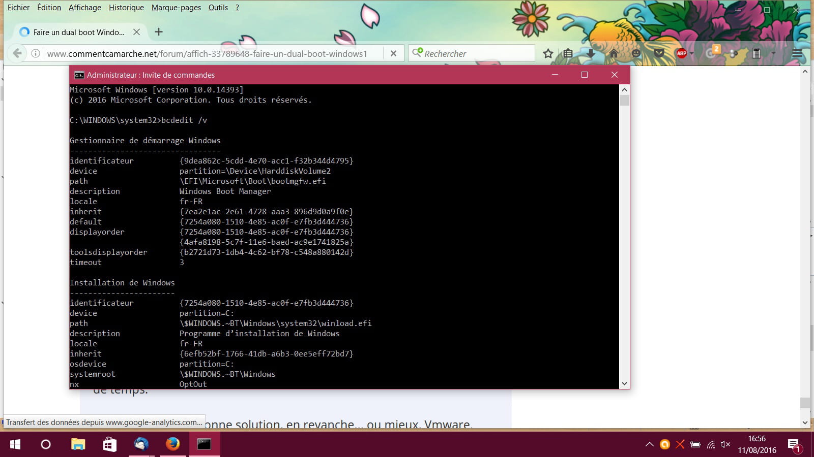Click the extension icon with orange 2 badge
The width and height of the screenshot is (814, 457).
coord(712,52)
